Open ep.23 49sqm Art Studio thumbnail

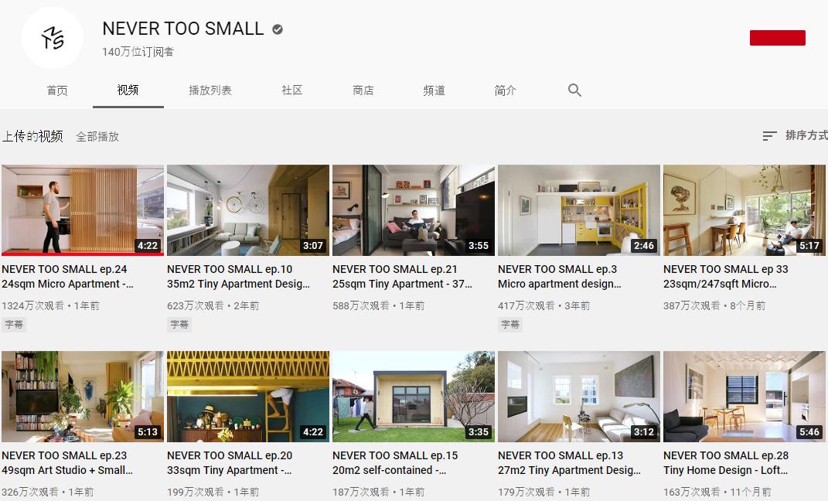pos(83,397)
